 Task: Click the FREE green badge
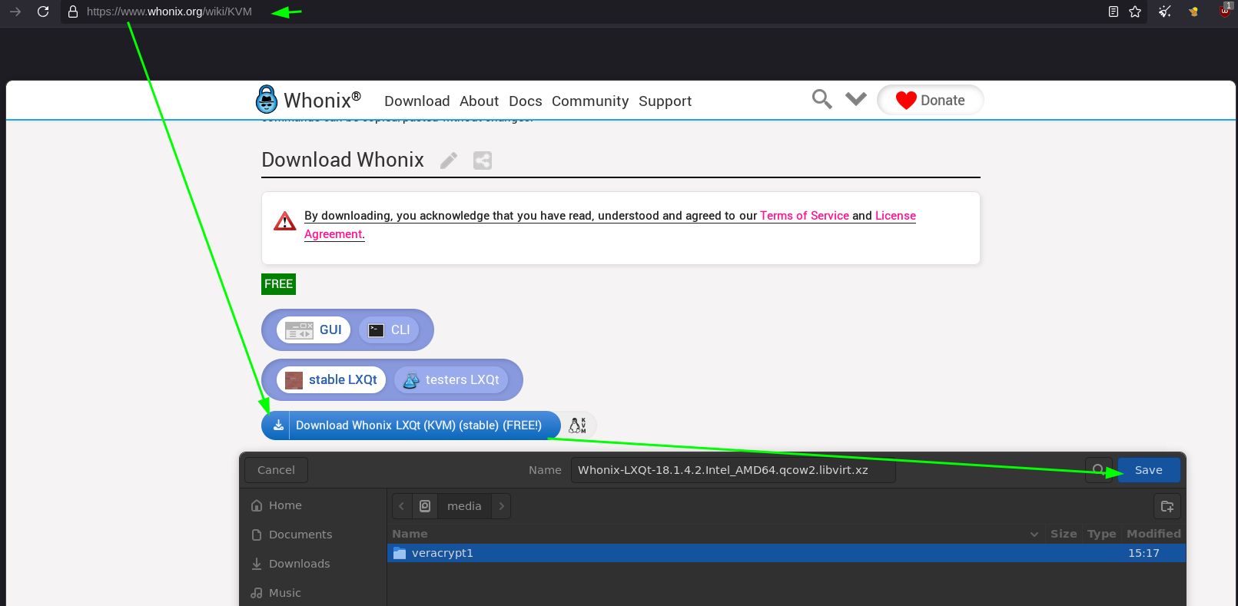278,284
